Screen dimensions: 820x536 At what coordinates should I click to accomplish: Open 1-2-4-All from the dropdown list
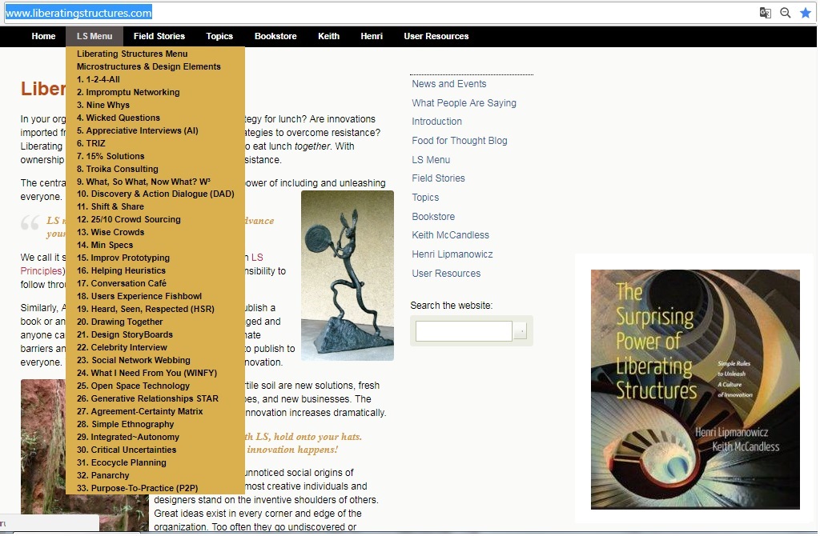[98, 79]
